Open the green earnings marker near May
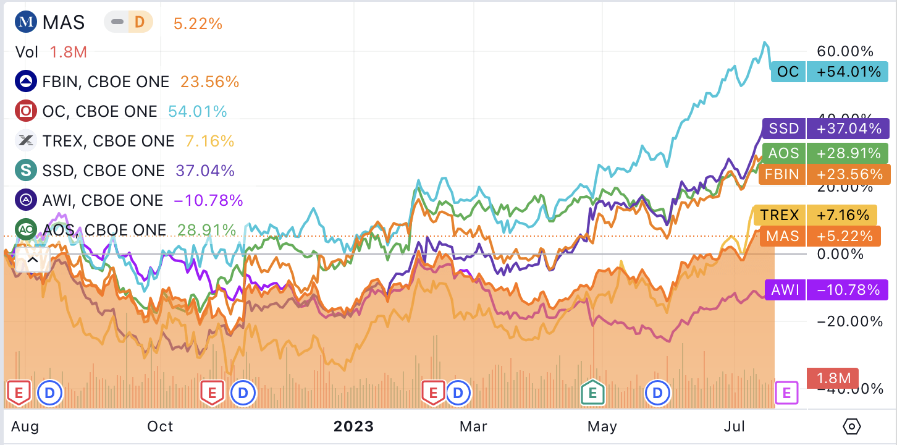Viewport: 897px width, 445px height. (592, 392)
